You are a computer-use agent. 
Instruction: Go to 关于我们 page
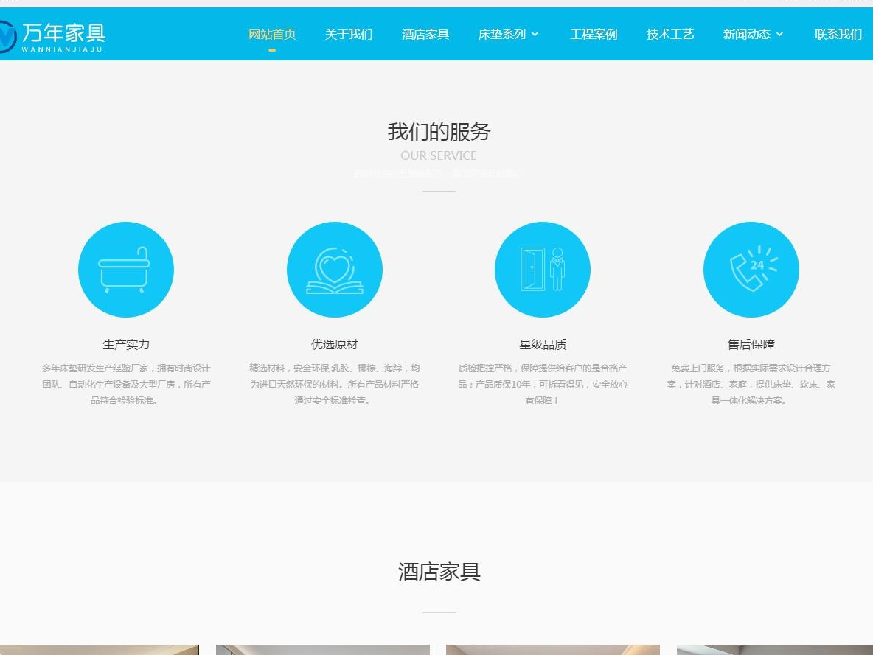click(x=349, y=34)
